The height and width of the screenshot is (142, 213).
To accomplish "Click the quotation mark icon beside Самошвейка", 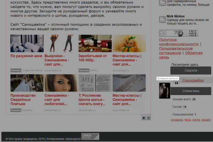I will coord(176,83).
